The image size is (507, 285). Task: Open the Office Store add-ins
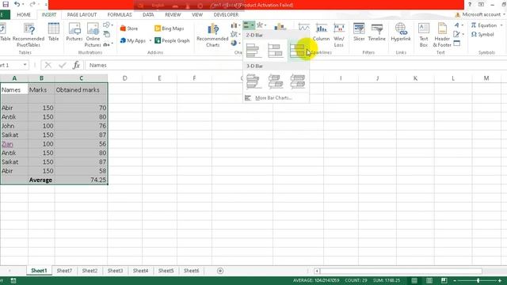point(128,28)
